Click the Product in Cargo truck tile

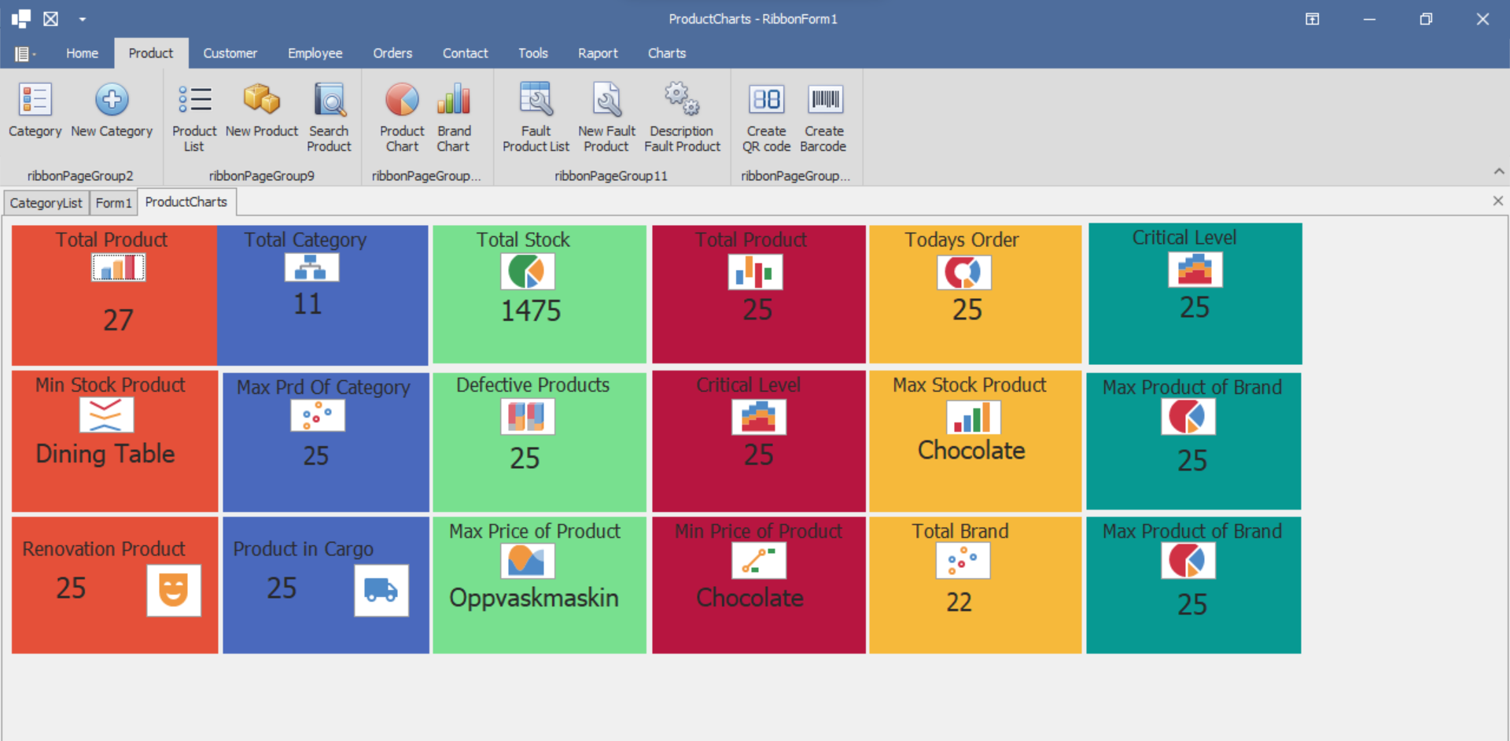(326, 584)
